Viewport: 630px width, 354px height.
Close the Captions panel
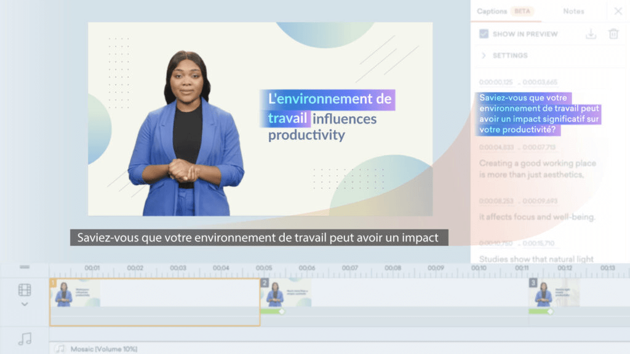point(618,10)
